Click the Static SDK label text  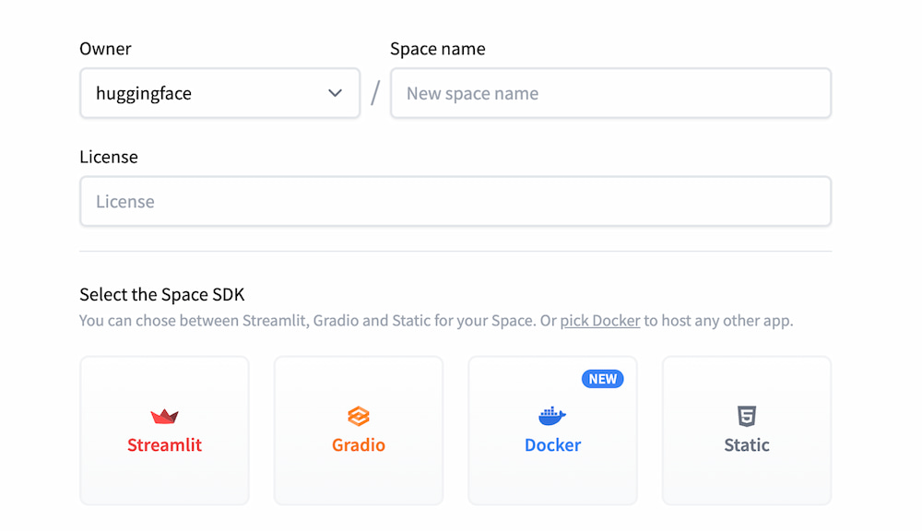pos(746,444)
